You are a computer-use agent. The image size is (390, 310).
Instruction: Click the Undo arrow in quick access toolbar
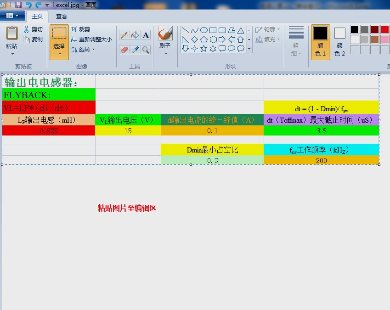[28, 5]
